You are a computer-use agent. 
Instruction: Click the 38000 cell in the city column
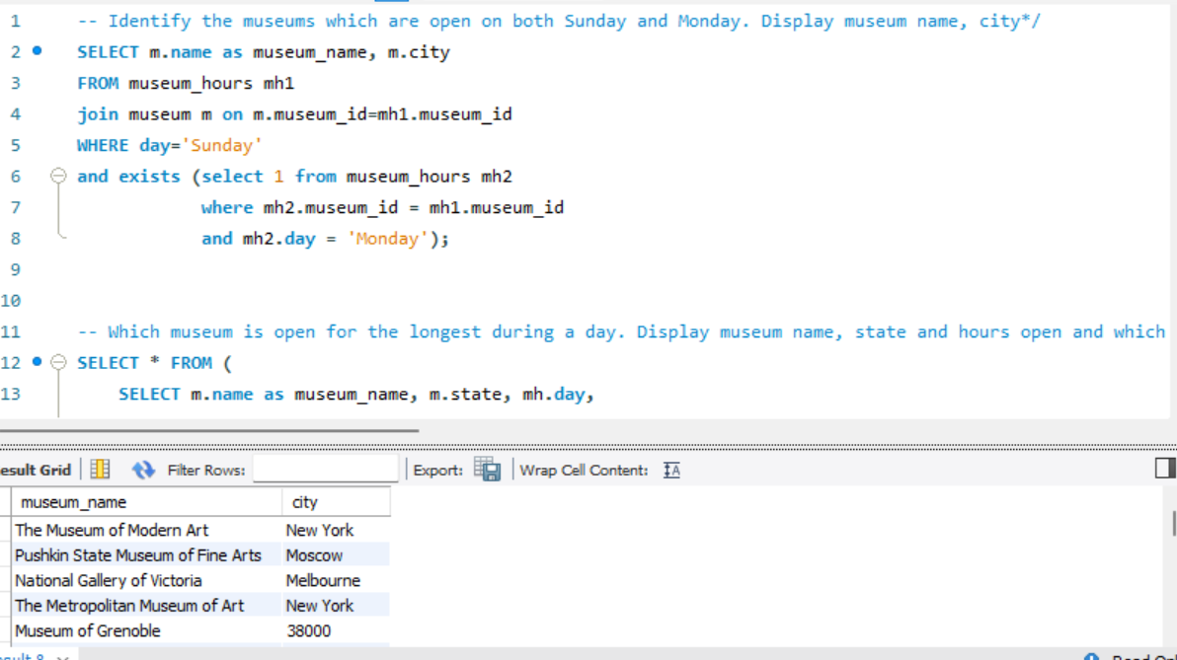coord(308,630)
